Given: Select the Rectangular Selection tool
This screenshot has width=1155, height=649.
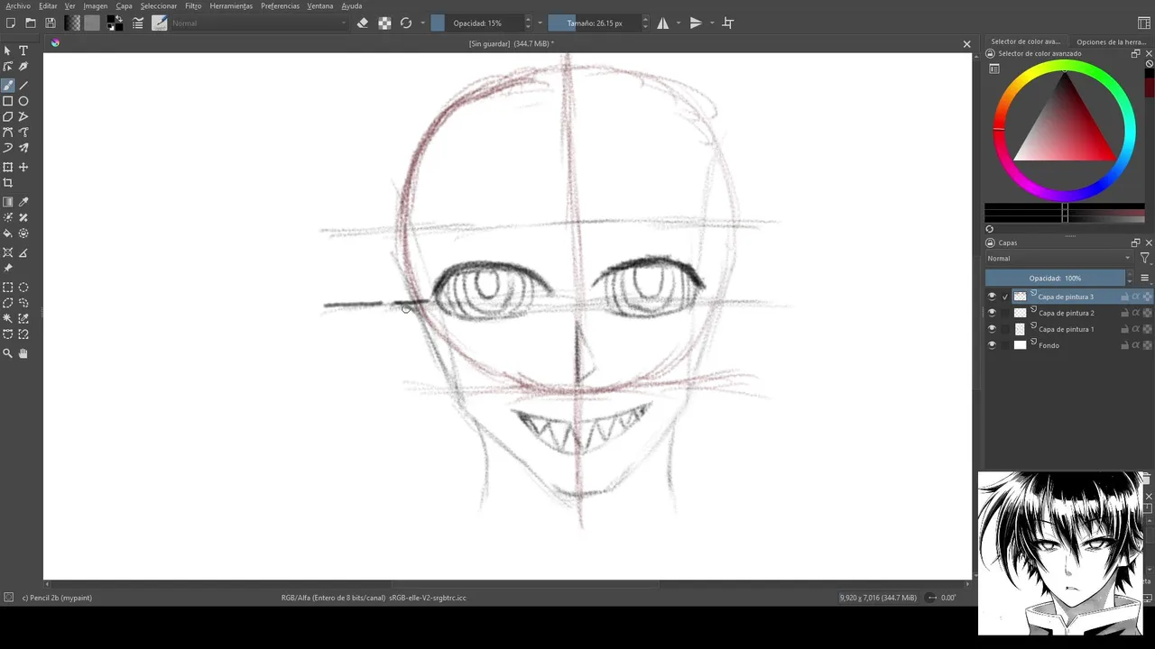Looking at the screenshot, I should 8,288.
